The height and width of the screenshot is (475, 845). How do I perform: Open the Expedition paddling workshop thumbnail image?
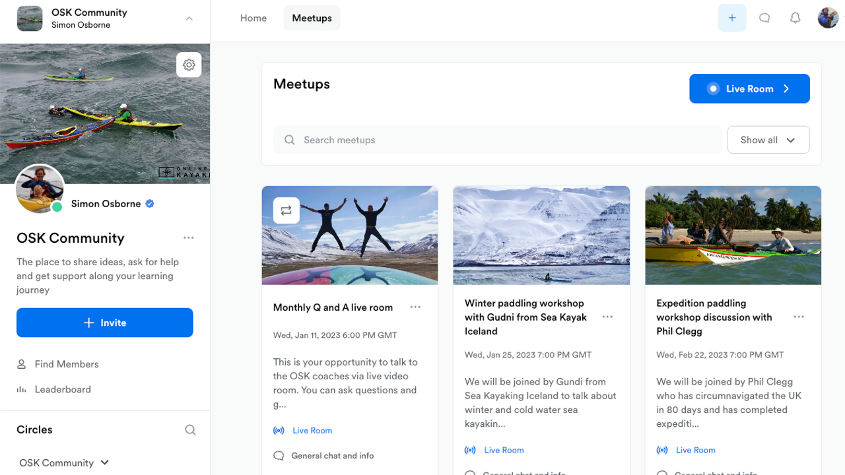point(733,236)
